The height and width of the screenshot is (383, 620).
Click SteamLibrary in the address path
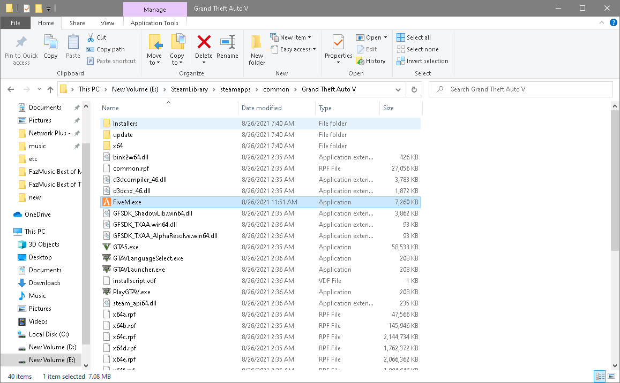189,90
